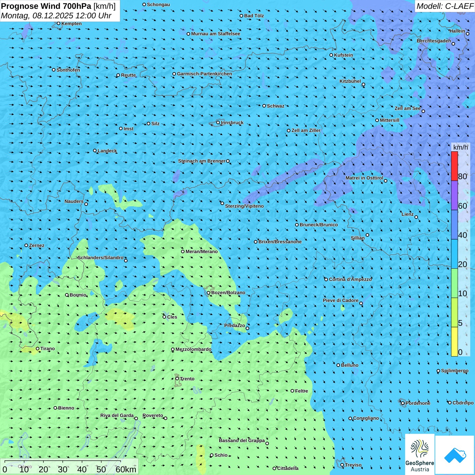Click the Mittersill city label

389,120
